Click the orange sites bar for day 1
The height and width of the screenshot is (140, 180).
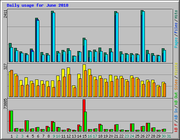click(12, 83)
